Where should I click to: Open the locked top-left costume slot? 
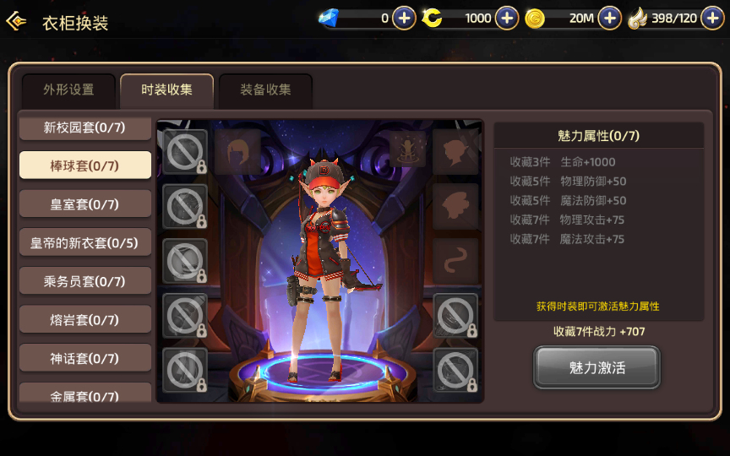click(x=185, y=152)
